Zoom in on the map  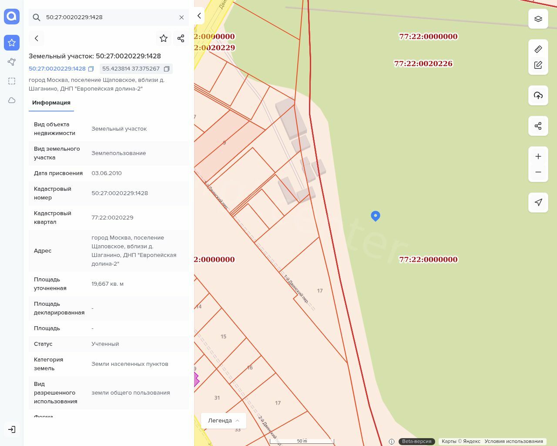click(538, 156)
